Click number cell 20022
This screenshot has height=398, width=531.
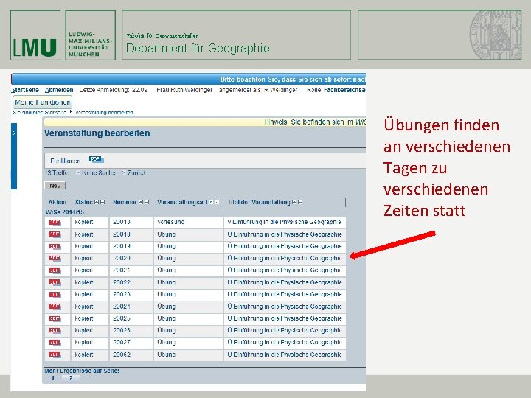click(131, 282)
